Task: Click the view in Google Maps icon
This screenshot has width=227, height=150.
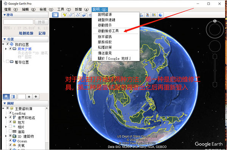Action: coord(154,15)
